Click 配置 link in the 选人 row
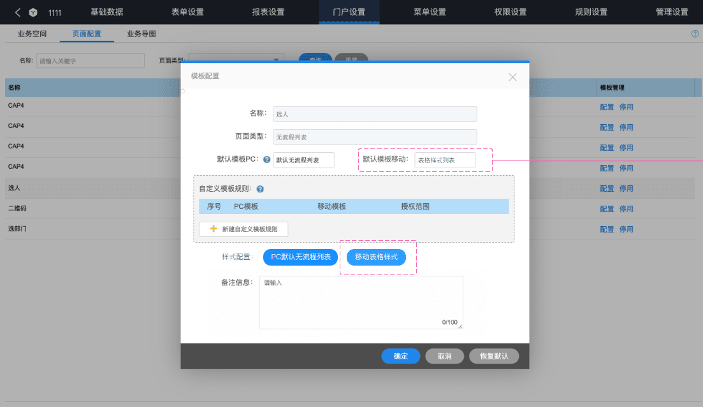This screenshot has width=703, height=407. [607, 189]
